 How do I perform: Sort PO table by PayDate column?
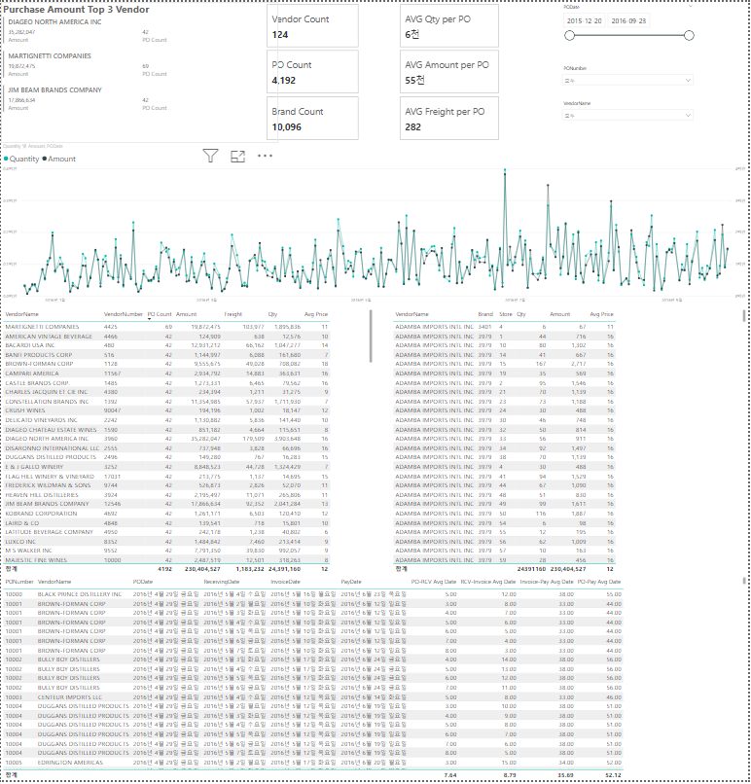[x=351, y=582]
